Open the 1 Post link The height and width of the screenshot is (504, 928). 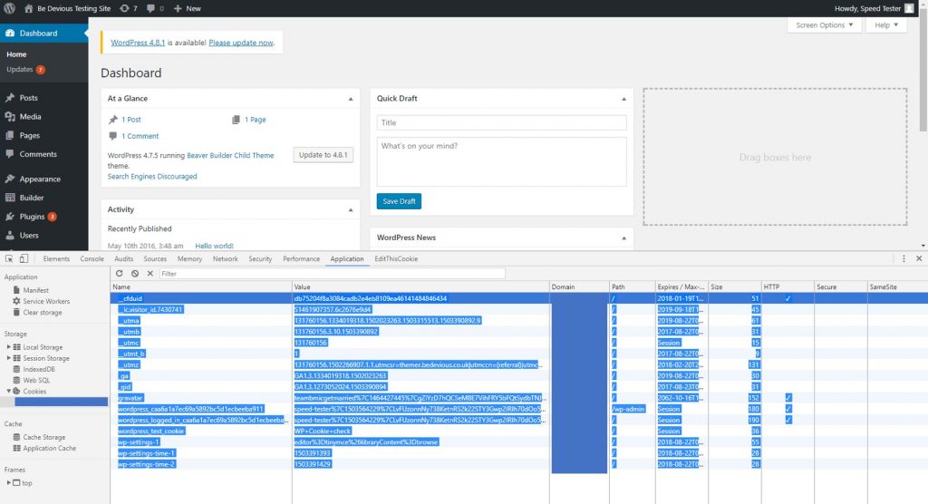131,120
